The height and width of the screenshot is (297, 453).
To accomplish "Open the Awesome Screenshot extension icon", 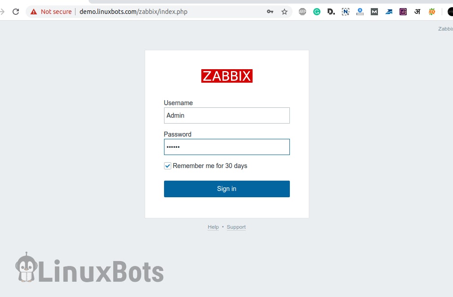I will click(x=360, y=11).
